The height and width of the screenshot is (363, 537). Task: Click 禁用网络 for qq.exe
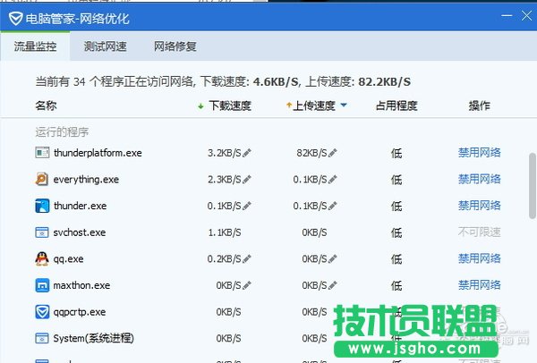pyautogui.click(x=480, y=258)
